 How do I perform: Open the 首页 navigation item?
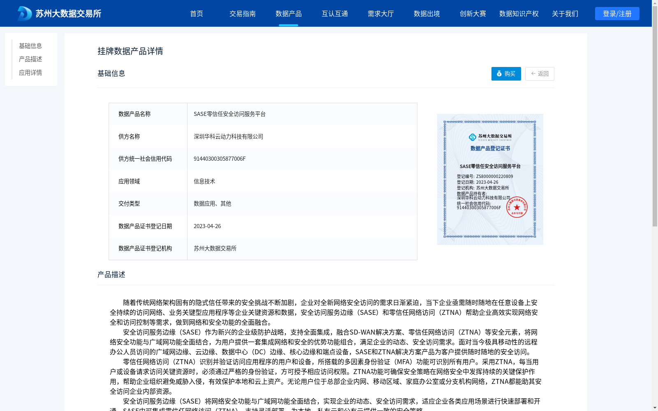pyautogui.click(x=197, y=13)
